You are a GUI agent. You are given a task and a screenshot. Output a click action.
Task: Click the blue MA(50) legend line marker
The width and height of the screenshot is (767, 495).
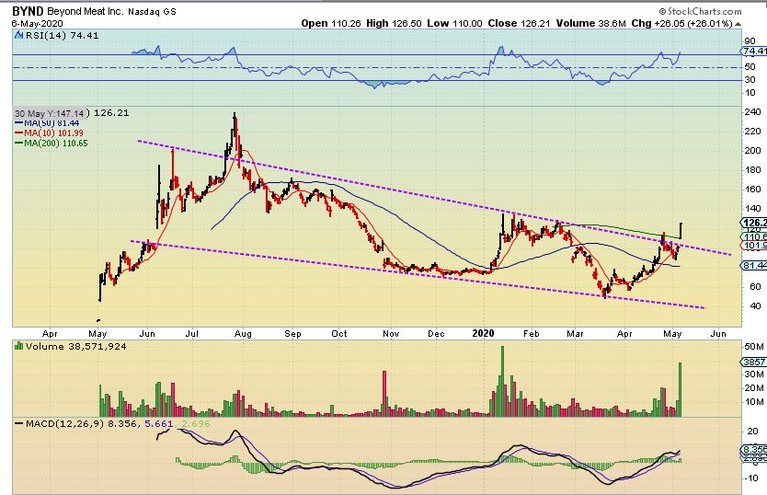point(17,122)
